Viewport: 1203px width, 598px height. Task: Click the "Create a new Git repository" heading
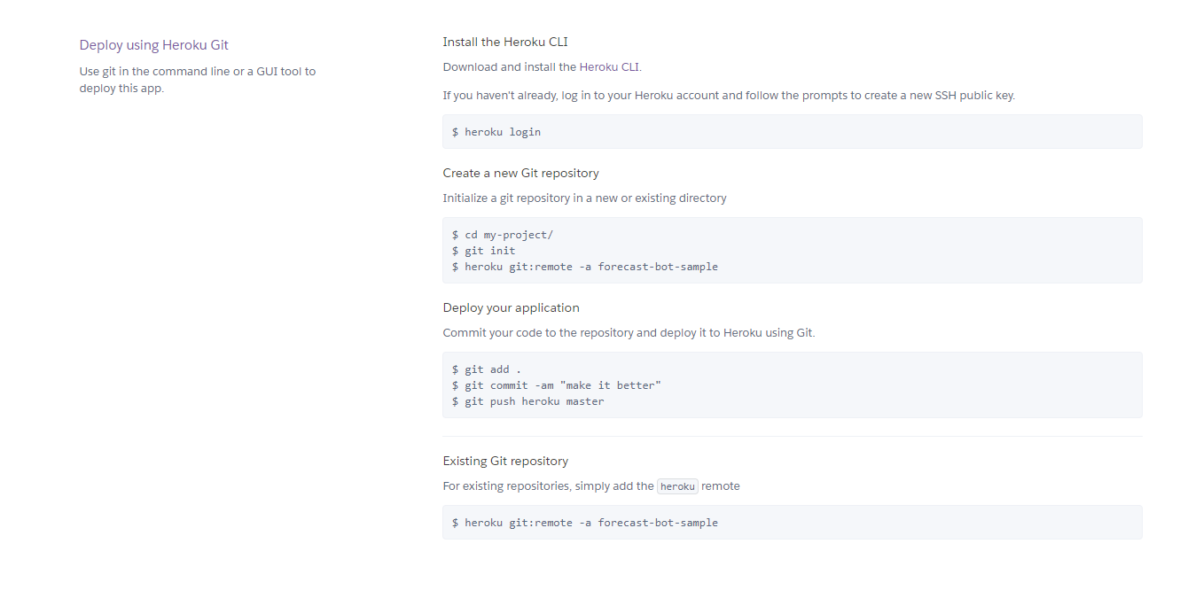click(520, 173)
